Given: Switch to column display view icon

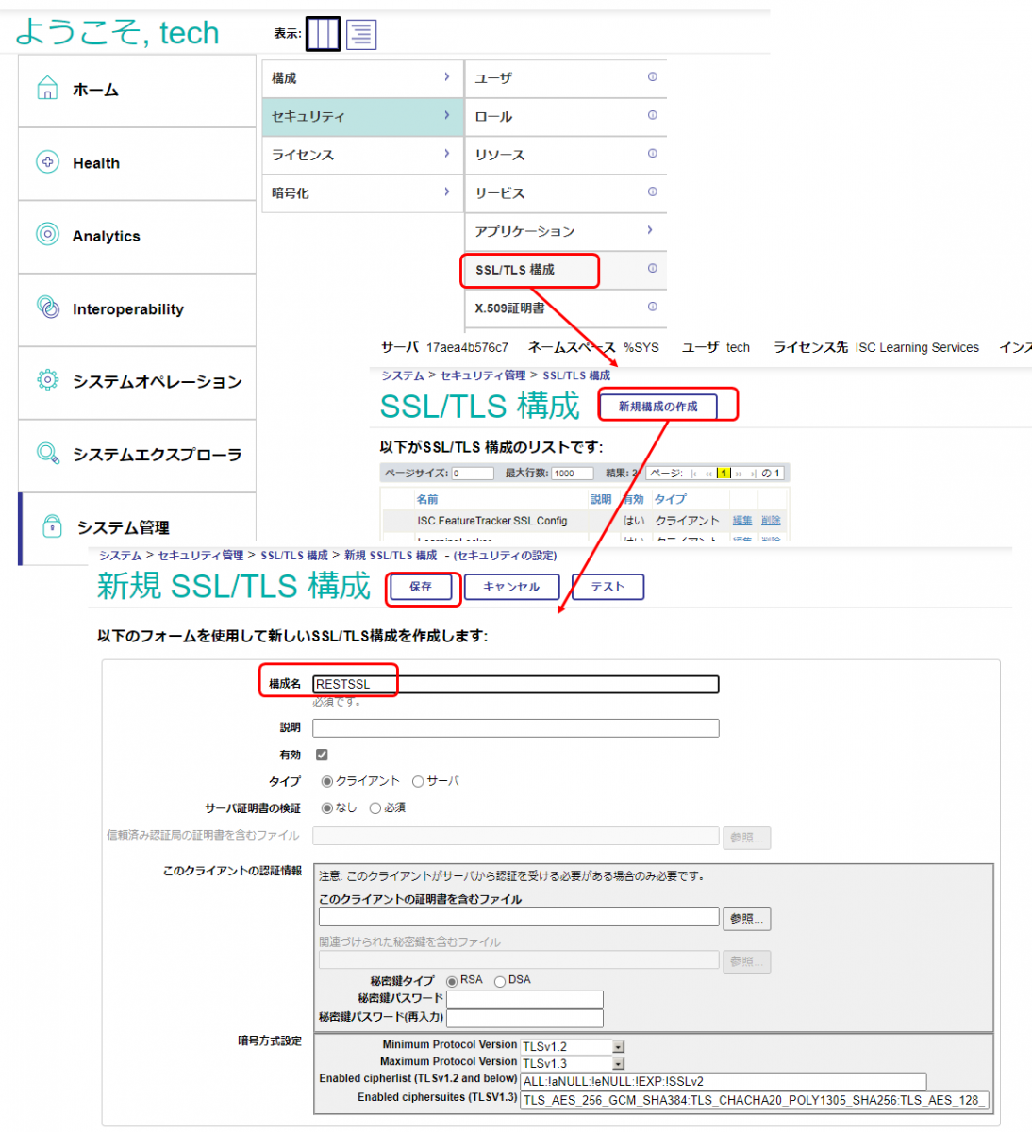Looking at the screenshot, I should (x=323, y=34).
